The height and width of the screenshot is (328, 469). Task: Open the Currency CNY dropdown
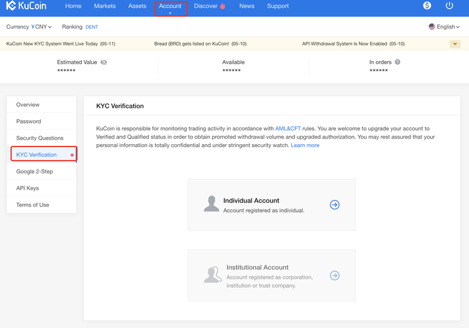29,27
